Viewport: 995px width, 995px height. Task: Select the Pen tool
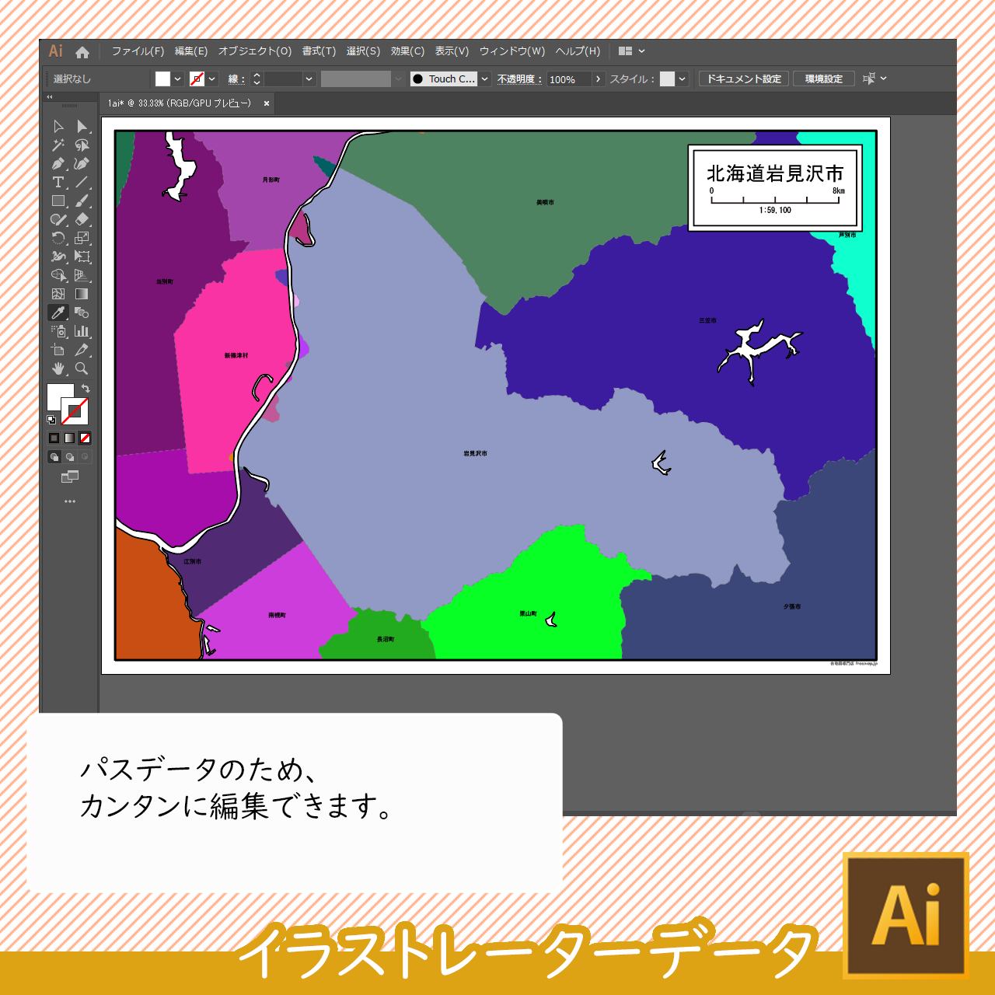[x=58, y=163]
